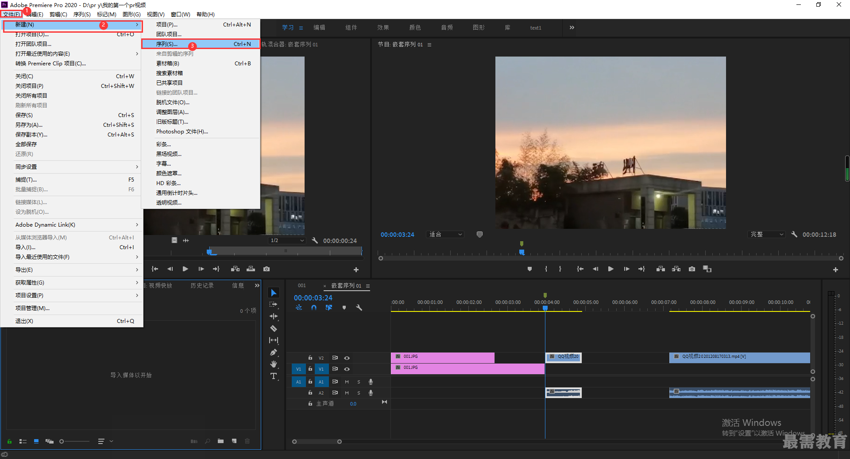Play video in Program monitor
This screenshot has height=459, width=850.
pos(610,269)
